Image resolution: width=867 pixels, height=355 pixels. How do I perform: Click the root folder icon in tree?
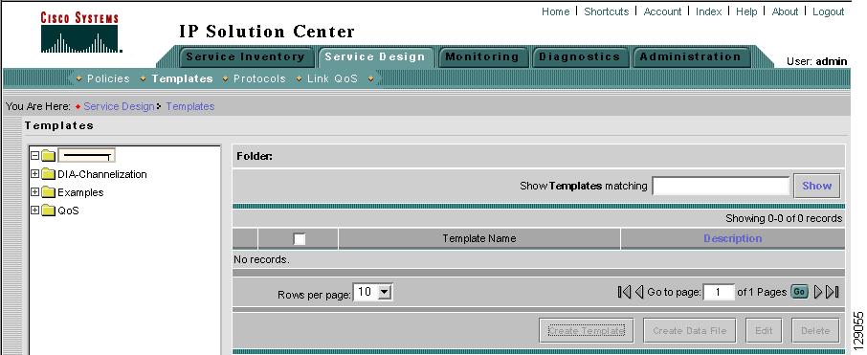(49, 156)
